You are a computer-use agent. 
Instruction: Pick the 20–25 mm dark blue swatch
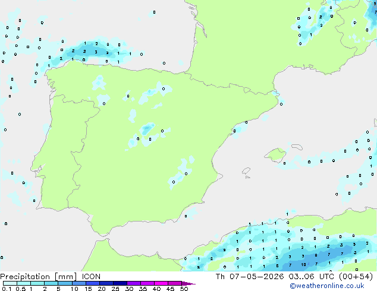tap(106, 283)
